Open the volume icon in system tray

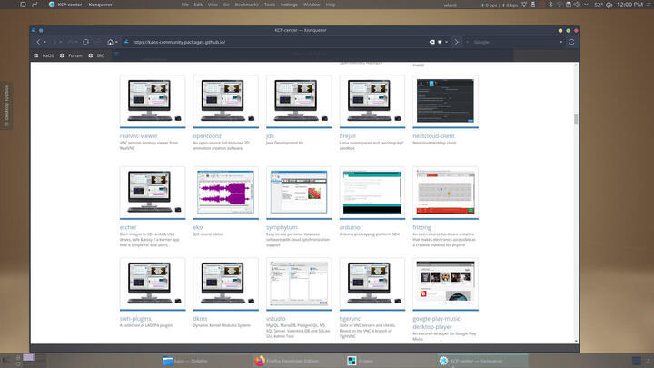(578, 5)
